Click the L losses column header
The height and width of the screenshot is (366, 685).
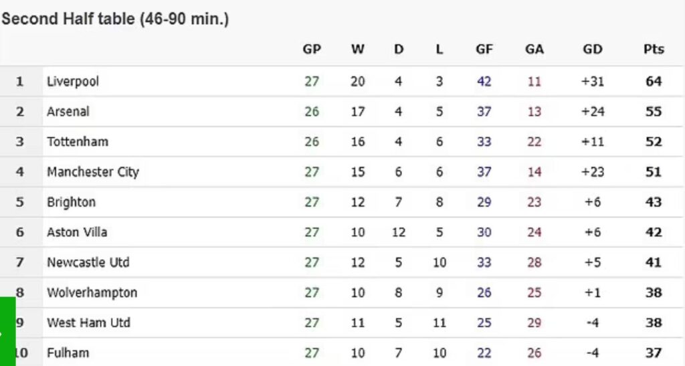[439, 50]
